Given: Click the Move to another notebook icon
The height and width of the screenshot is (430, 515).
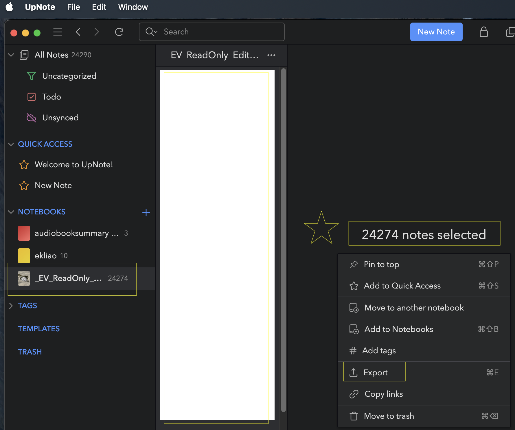Looking at the screenshot, I should click(354, 308).
